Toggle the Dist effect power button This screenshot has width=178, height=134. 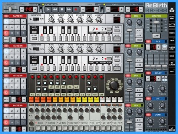point(148,99)
